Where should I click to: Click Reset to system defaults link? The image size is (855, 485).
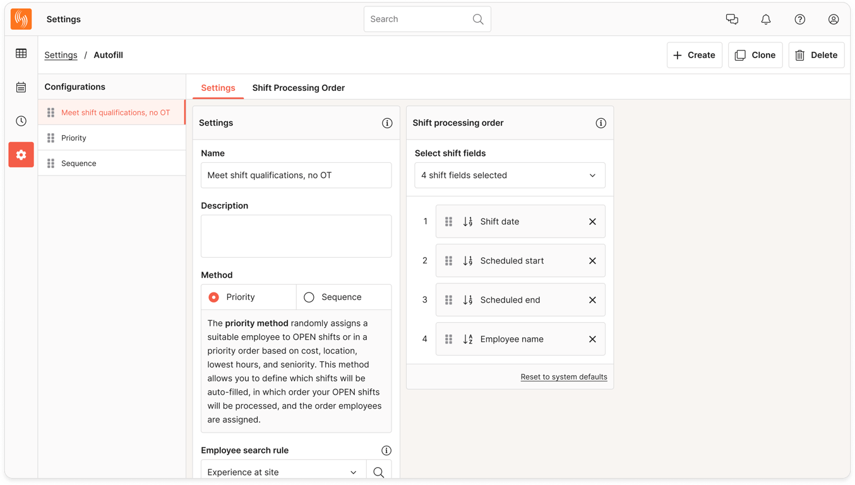tap(564, 377)
